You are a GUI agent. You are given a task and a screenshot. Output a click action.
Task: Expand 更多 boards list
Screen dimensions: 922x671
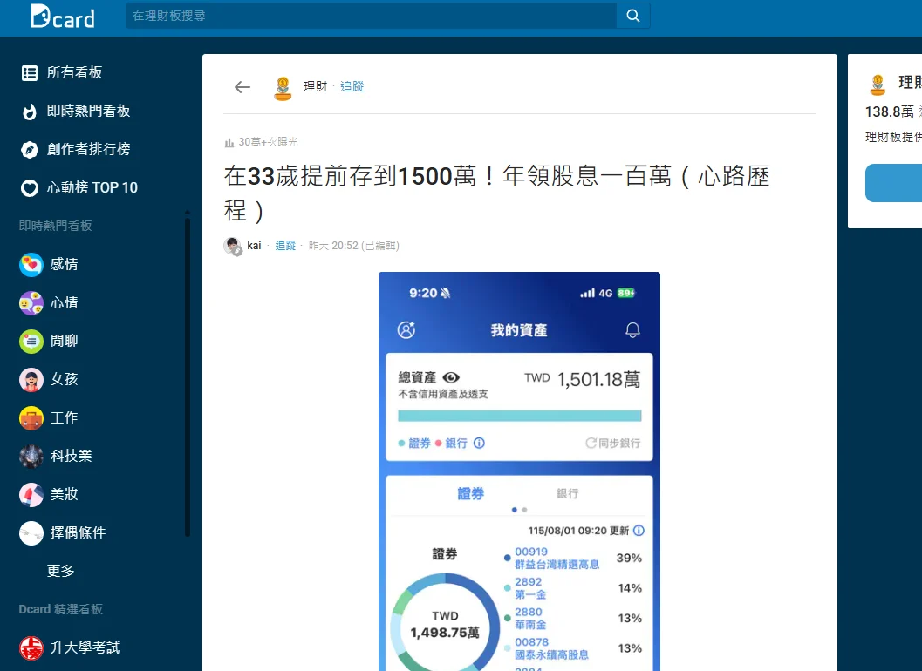(x=60, y=571)
